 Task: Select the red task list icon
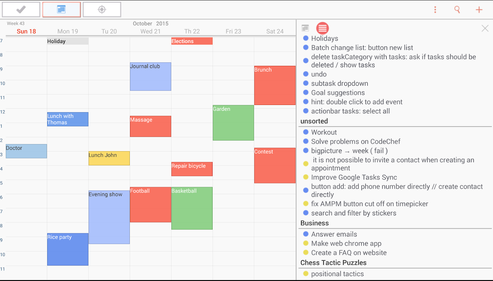point(322,28)
